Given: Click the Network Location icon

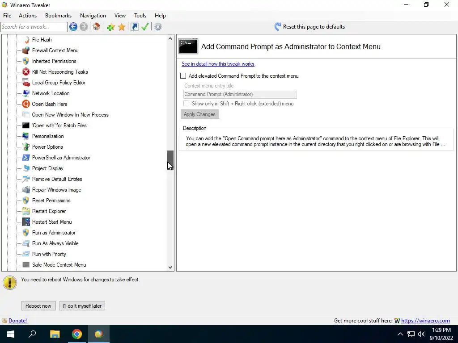Looking at the screenshot, I should click(26, 93).
